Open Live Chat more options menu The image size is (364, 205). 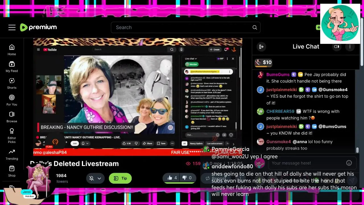pos(350,47)
